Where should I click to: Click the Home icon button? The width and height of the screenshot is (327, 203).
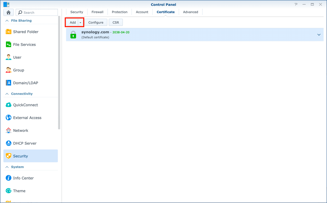8,13
